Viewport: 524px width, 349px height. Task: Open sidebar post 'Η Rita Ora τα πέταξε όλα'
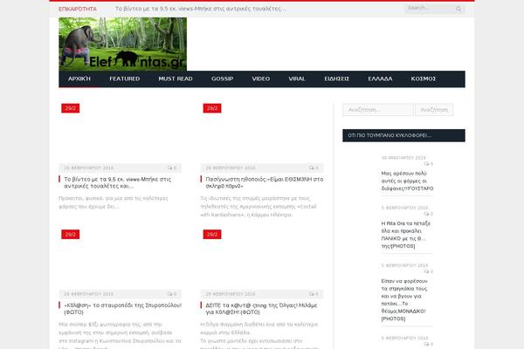pos(406,235)
